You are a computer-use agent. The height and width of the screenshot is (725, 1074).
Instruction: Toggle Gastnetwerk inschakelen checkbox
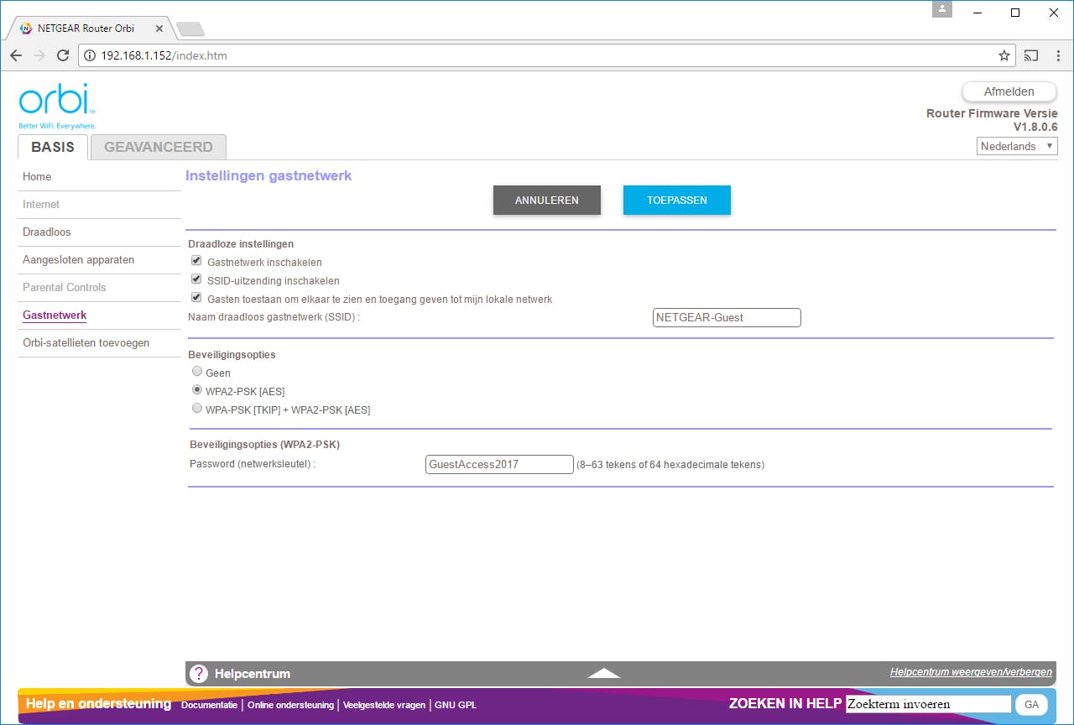click(x=196, y=262)
